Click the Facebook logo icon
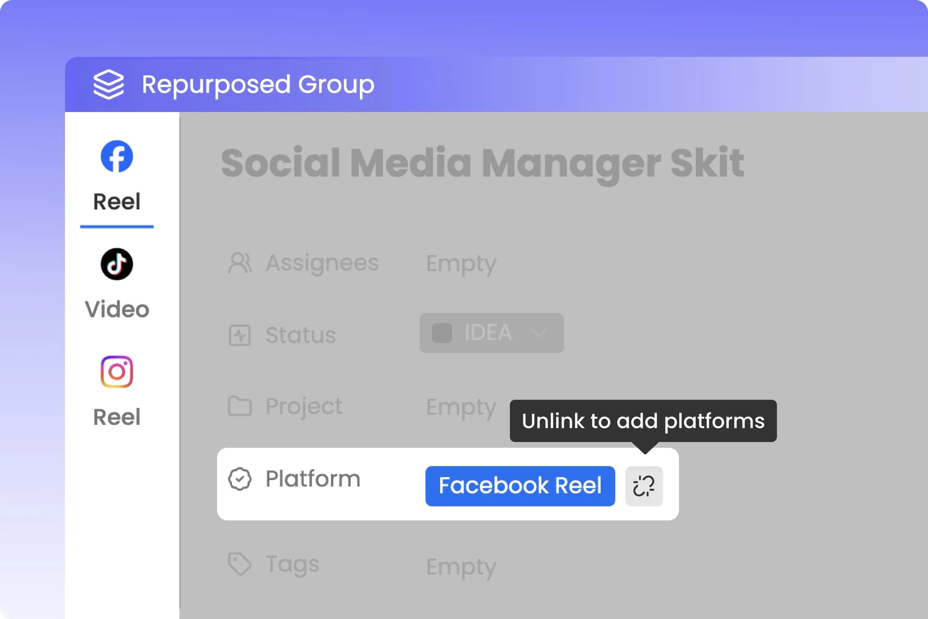 point(117,156)
